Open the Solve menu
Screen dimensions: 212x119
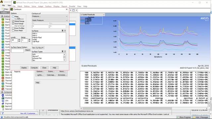click(x=34, y=6)
